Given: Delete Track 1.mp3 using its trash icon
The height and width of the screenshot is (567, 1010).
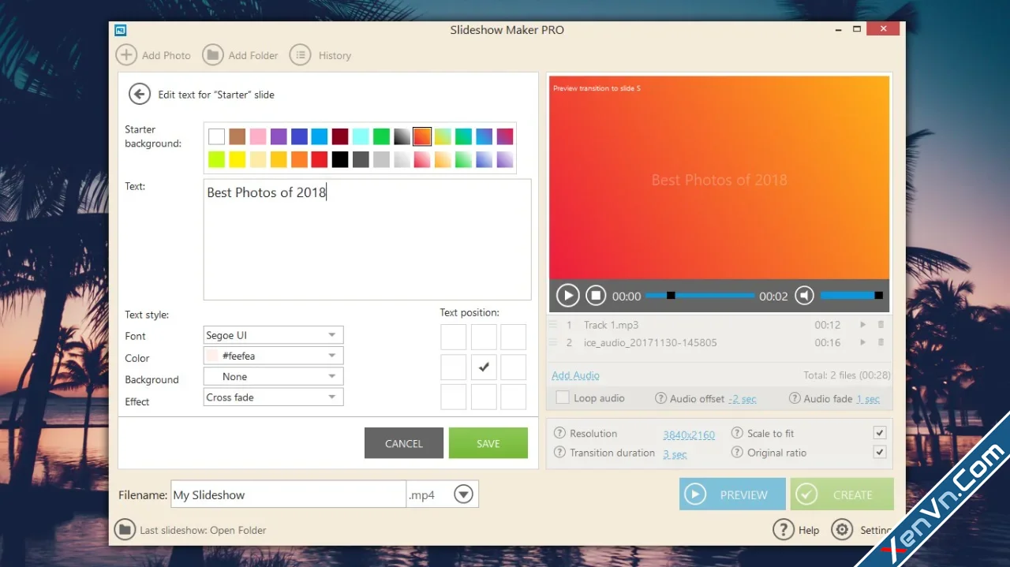Looking at the screenshot, I should click(881, 325).
